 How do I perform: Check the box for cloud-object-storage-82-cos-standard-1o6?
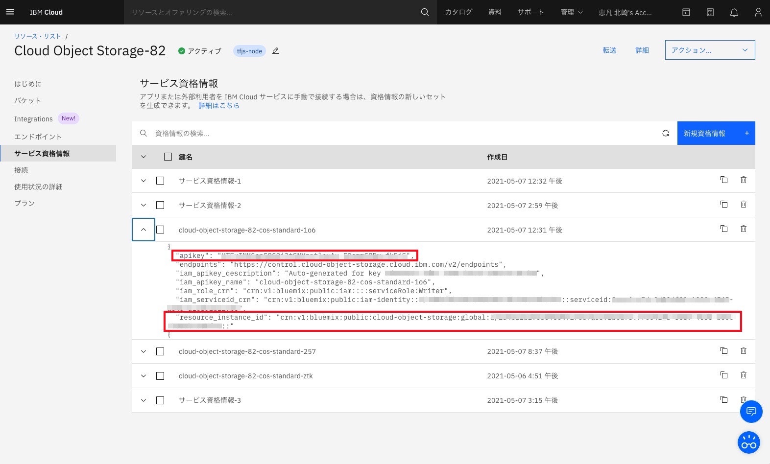click(x=160, y=230)
